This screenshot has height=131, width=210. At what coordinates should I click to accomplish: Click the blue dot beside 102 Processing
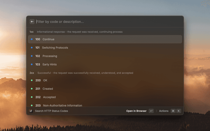point(32,56)
